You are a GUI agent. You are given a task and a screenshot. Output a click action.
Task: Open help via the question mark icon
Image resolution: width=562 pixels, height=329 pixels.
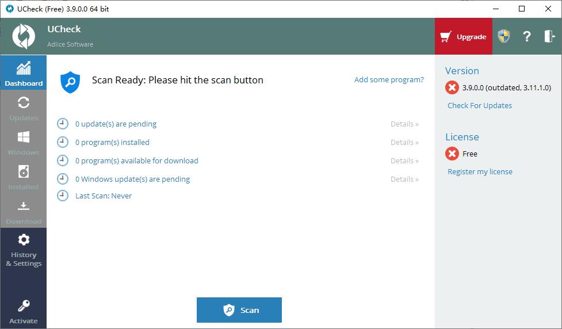[526, 37]
